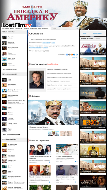107x190 pixels.
Task: Advance featured slider with right arrow
Action: [x=76, y=113]
